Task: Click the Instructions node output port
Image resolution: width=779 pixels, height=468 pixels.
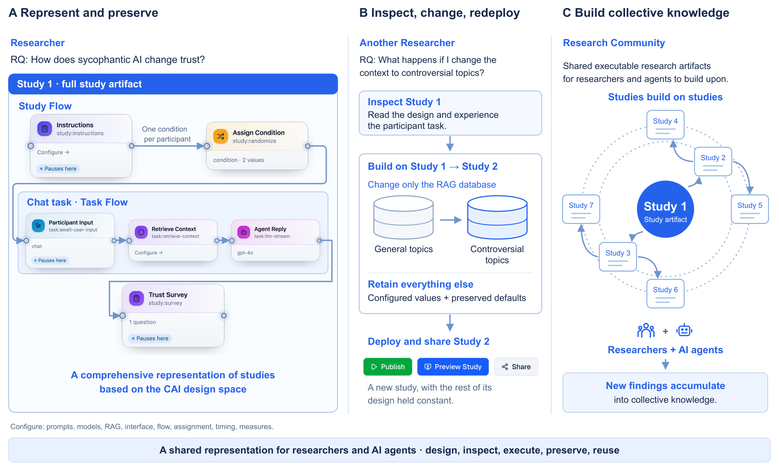Action: click(131, 146)
